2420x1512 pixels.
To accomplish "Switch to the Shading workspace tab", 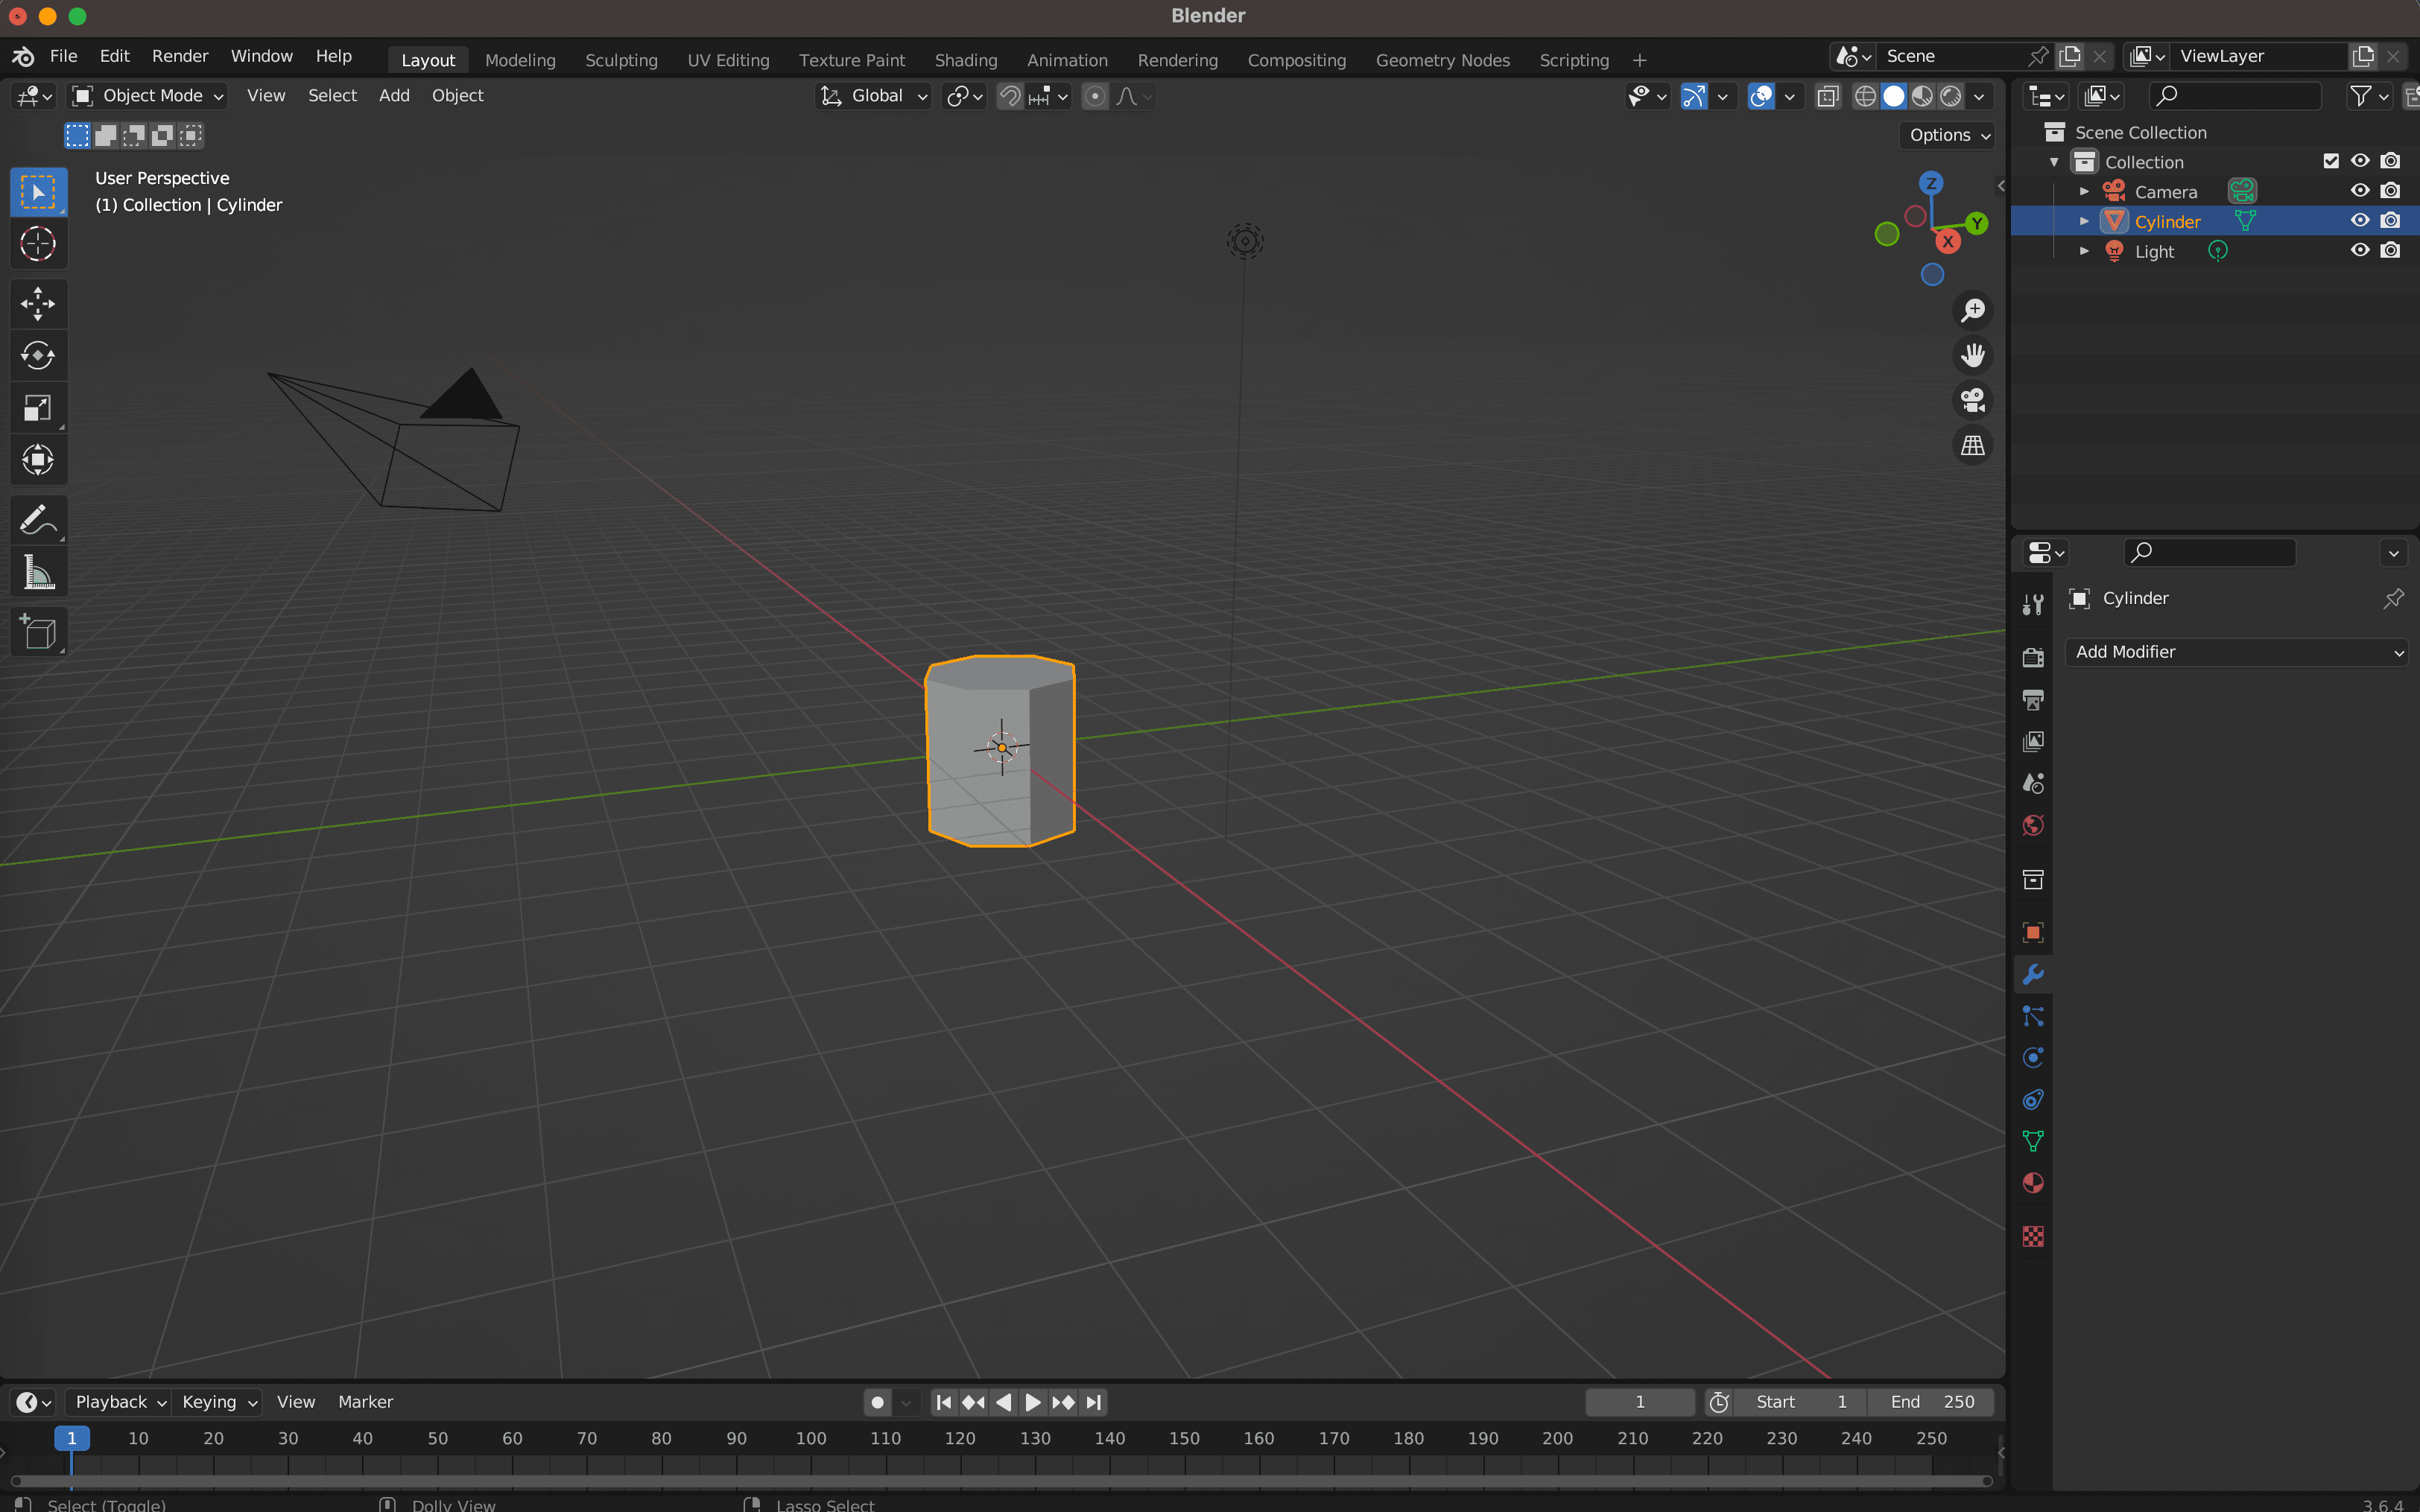I will 966,60.
